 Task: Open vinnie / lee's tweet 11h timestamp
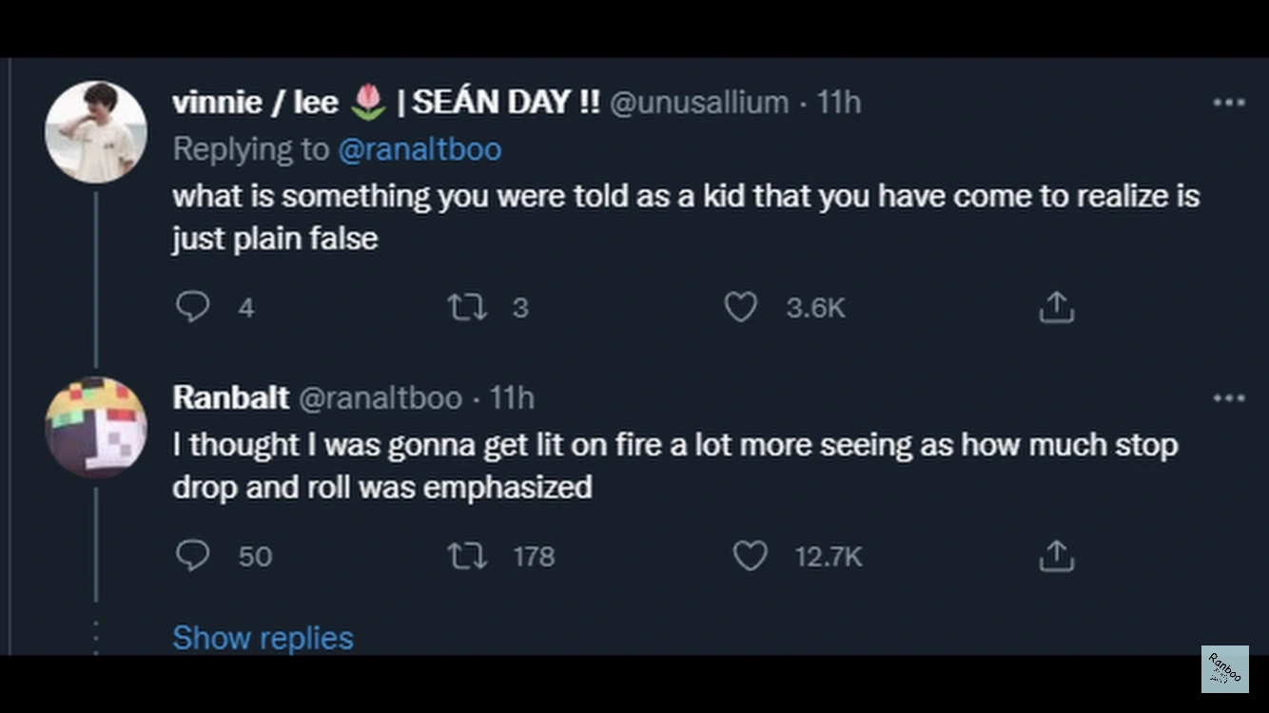pos(839,102)
